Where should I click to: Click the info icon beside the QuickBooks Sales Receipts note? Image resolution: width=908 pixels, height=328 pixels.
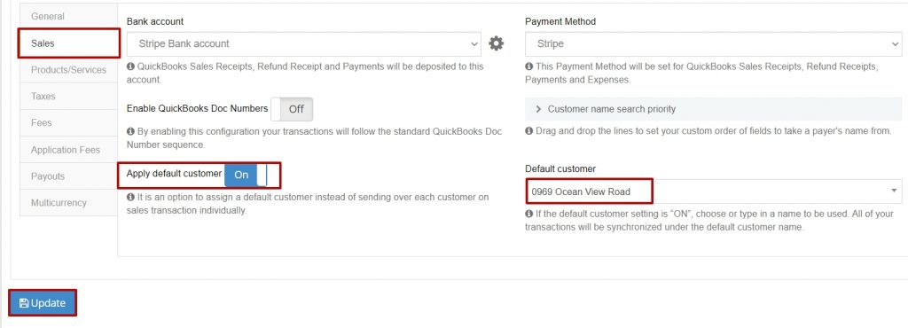pos(130,66)
